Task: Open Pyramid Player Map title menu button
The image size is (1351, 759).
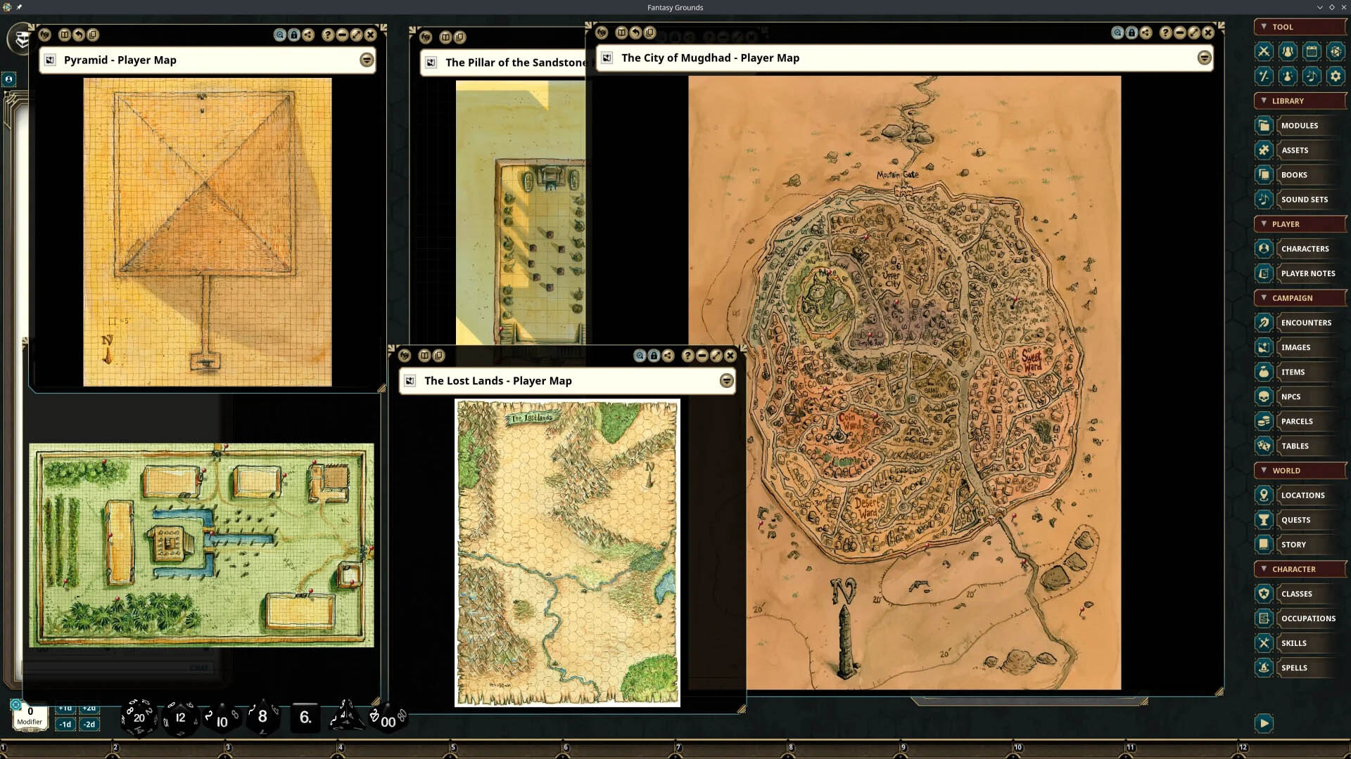Action: (367, 60)
